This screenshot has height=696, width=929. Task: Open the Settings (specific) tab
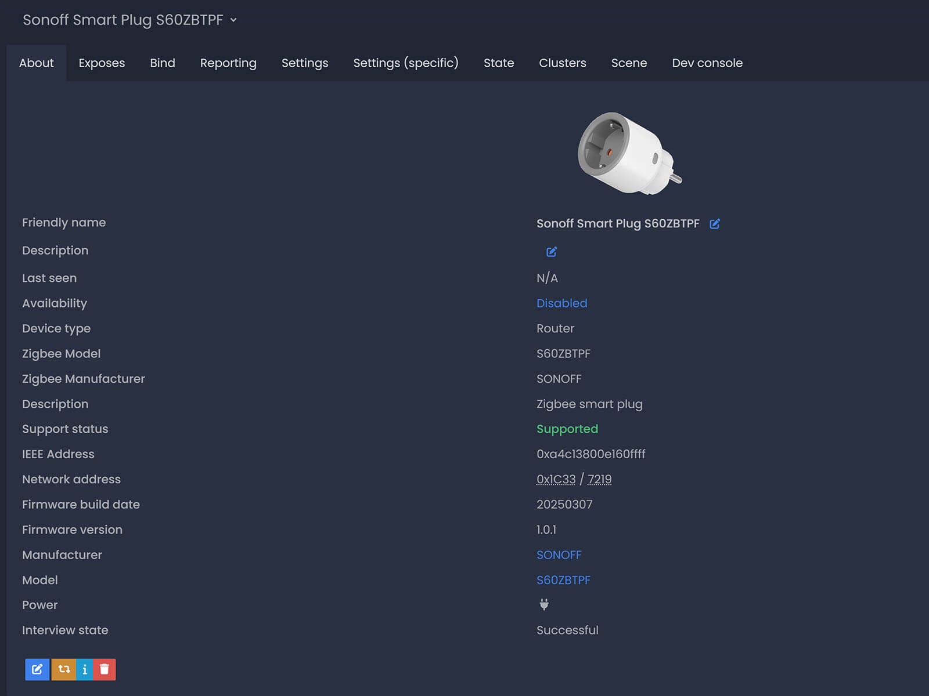click(x=406, y=63)
